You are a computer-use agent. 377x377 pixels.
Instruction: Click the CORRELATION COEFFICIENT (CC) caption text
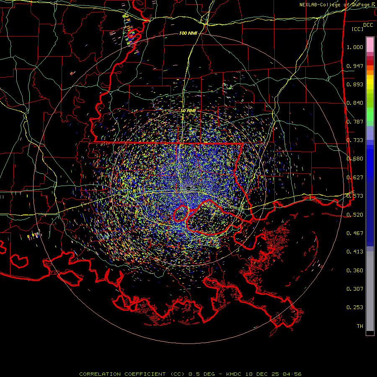(x=132, y=374)
